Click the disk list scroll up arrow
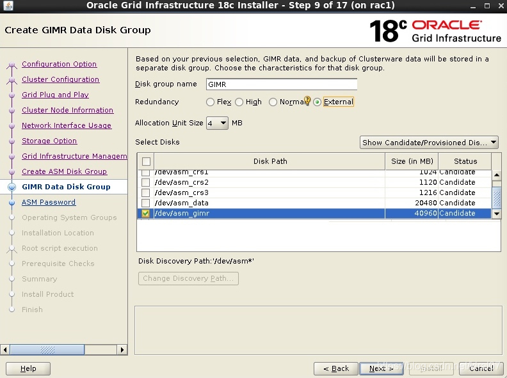 (497, 175)
